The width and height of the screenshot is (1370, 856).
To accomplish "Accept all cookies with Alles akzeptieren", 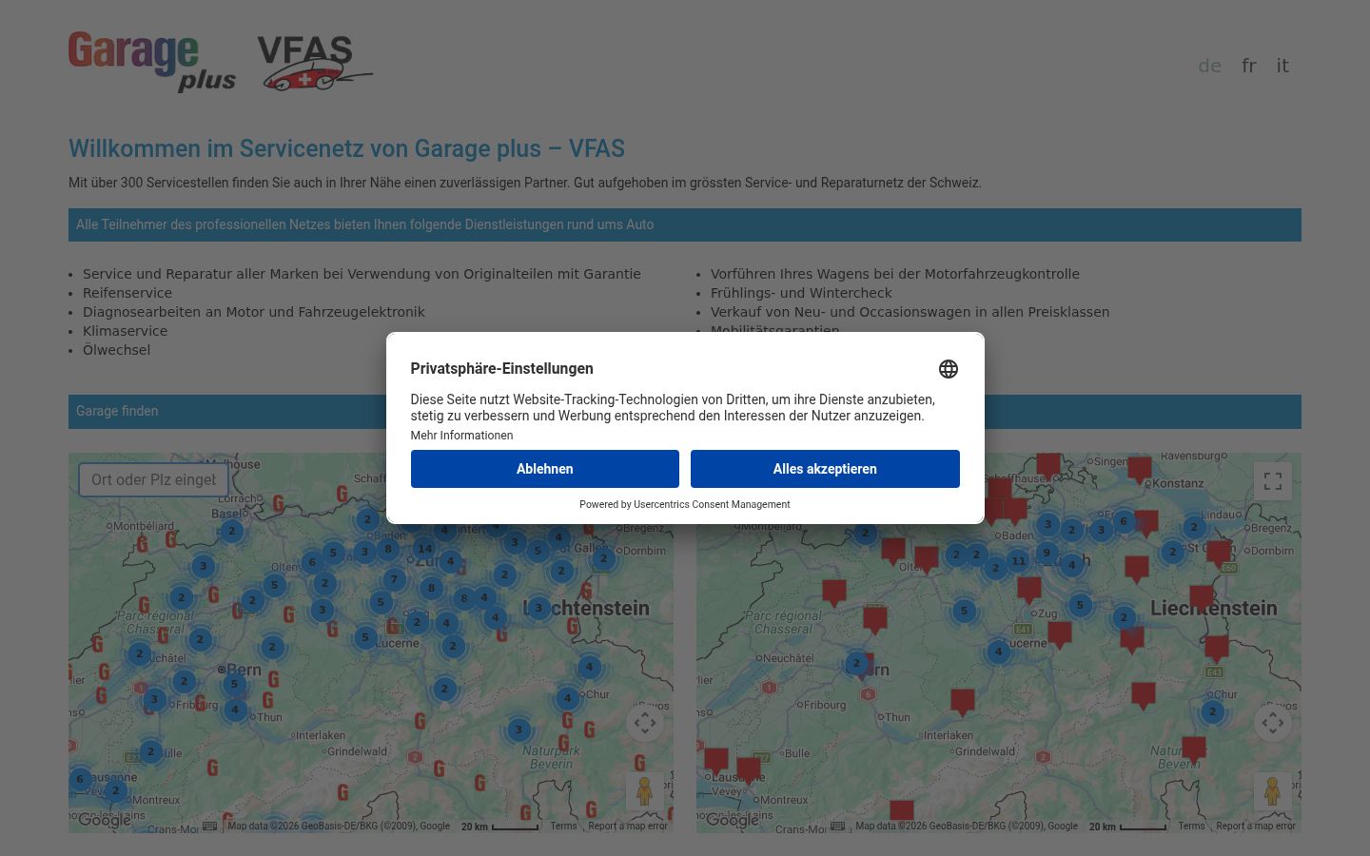I will (x=825, y=469).
